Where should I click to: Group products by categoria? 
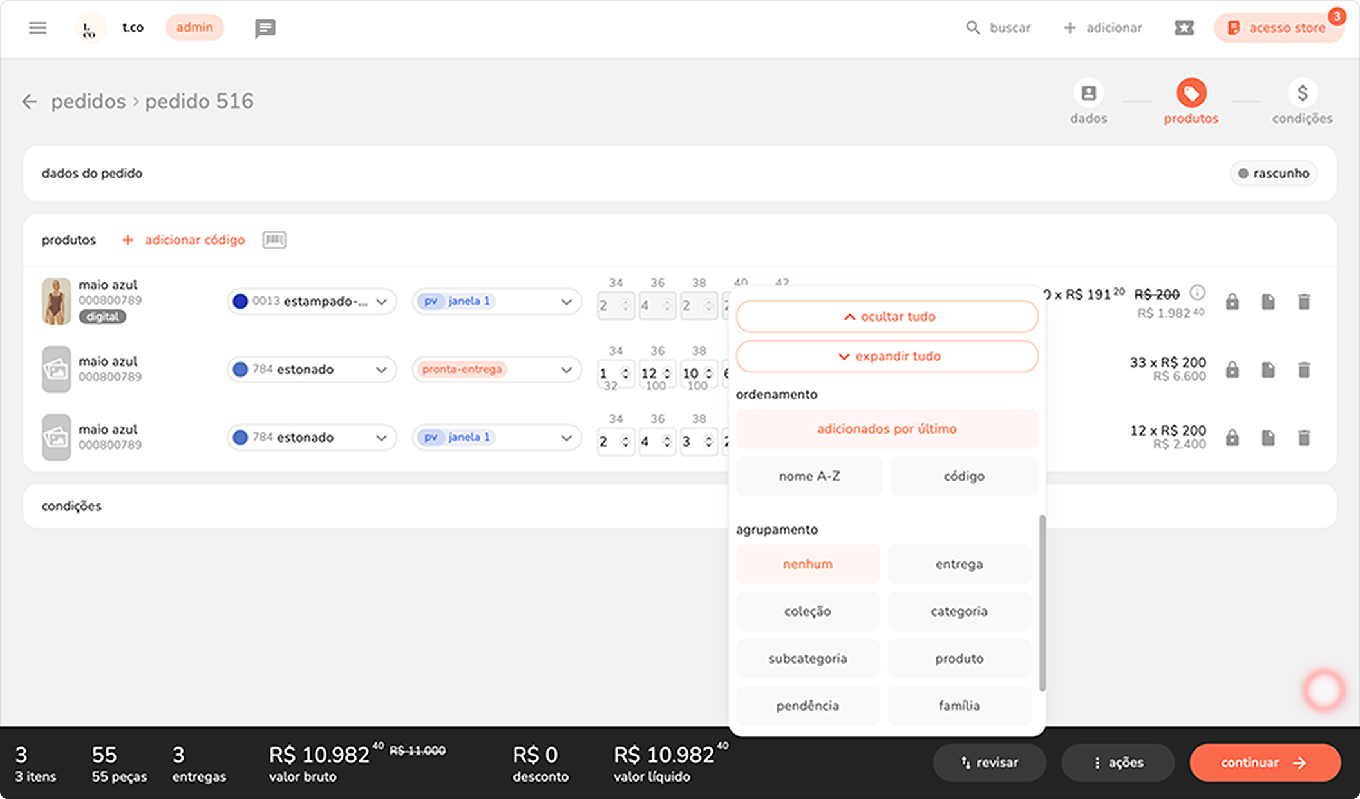pos(959,611)
